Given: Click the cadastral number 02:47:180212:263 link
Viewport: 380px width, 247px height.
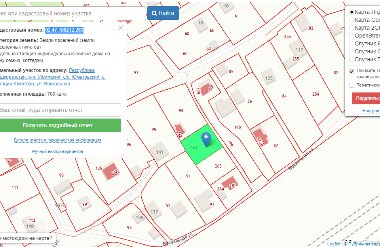Looking at the screenshot, I should tap(64, 30).
